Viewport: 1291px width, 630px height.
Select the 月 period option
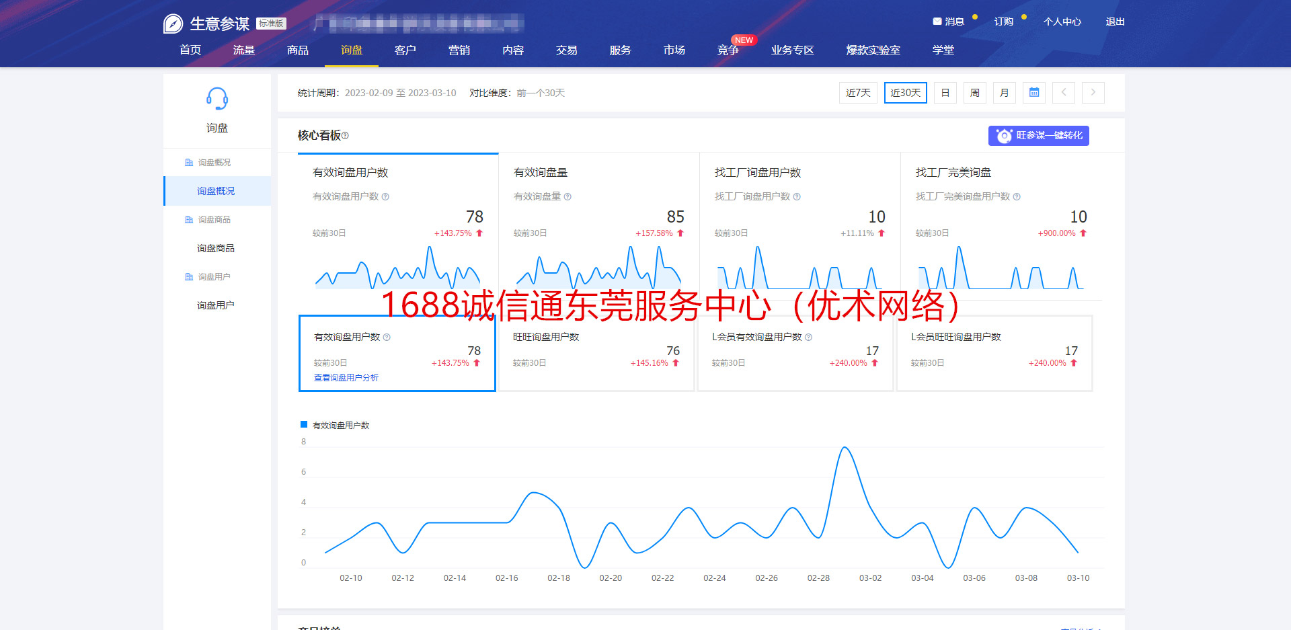pos(1004,93)
